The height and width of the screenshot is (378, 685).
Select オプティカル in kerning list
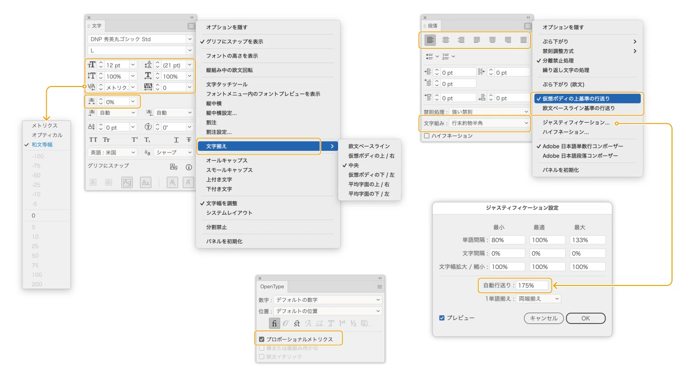tap(47, 135)
